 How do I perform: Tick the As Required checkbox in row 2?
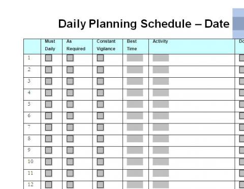coord(70,70)
